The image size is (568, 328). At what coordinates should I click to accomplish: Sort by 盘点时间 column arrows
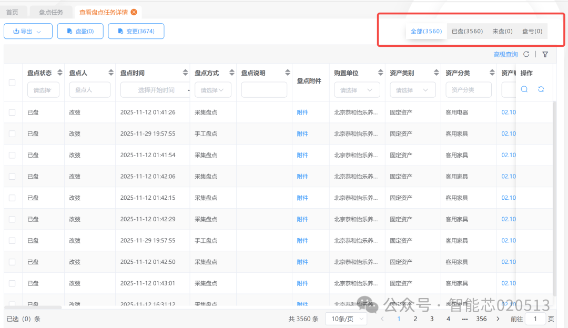[x=185, y=73]
